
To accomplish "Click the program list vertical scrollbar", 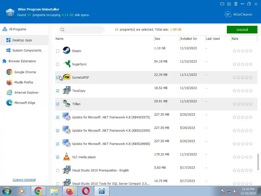I will (x=258, y=162).
